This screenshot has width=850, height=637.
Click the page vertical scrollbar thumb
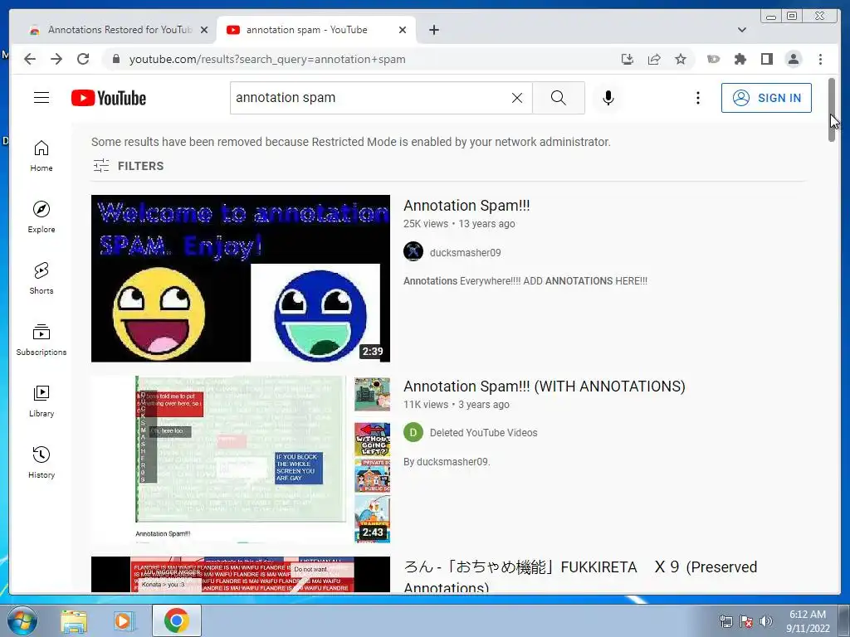(x=832, y=110)
